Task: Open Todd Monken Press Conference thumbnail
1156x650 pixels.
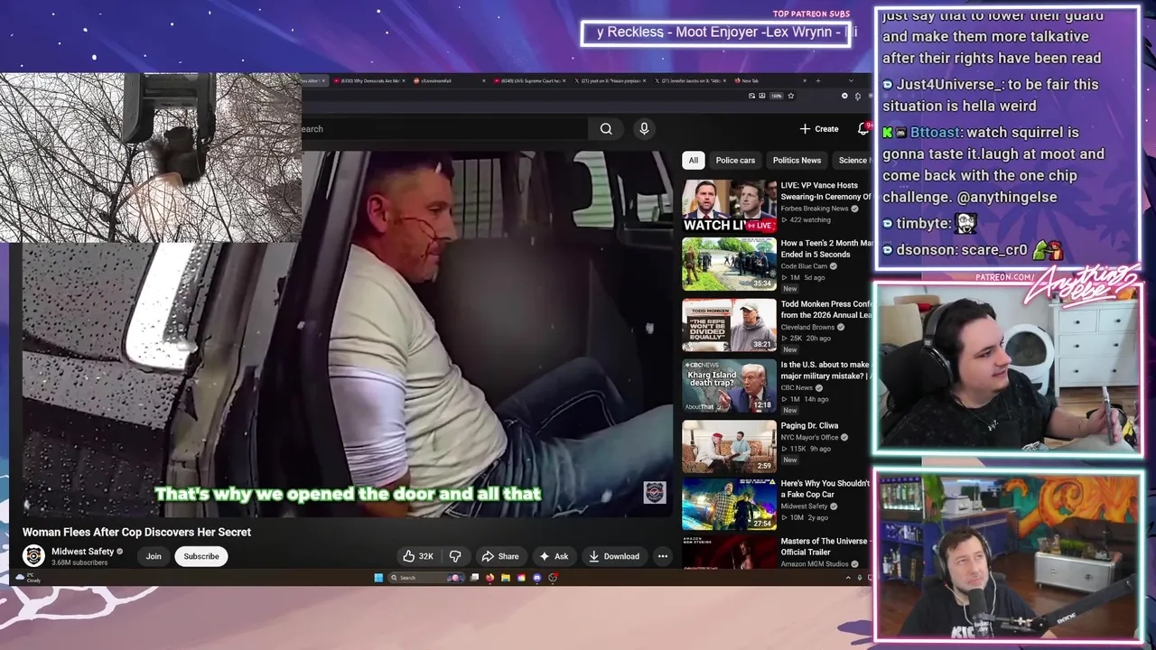Action: point(729,325)
